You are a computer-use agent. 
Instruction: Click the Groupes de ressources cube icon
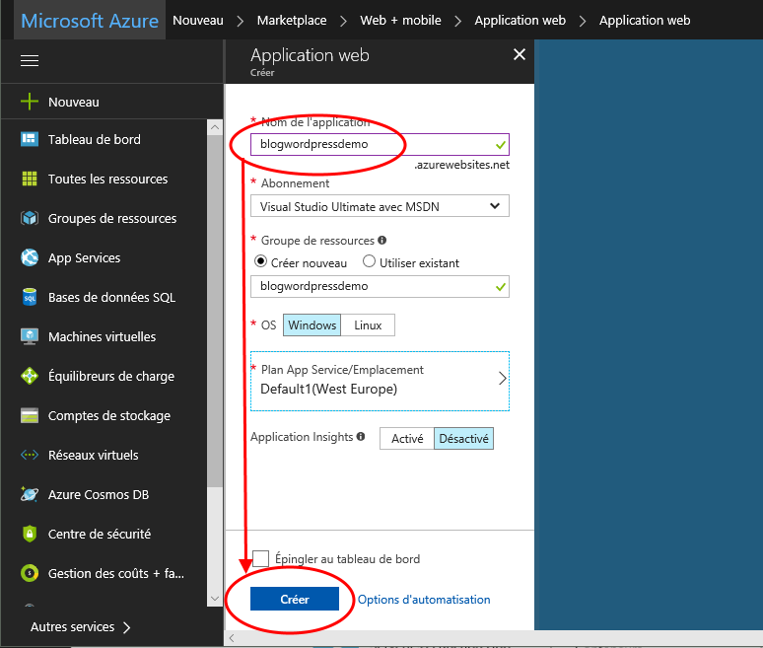30,218
